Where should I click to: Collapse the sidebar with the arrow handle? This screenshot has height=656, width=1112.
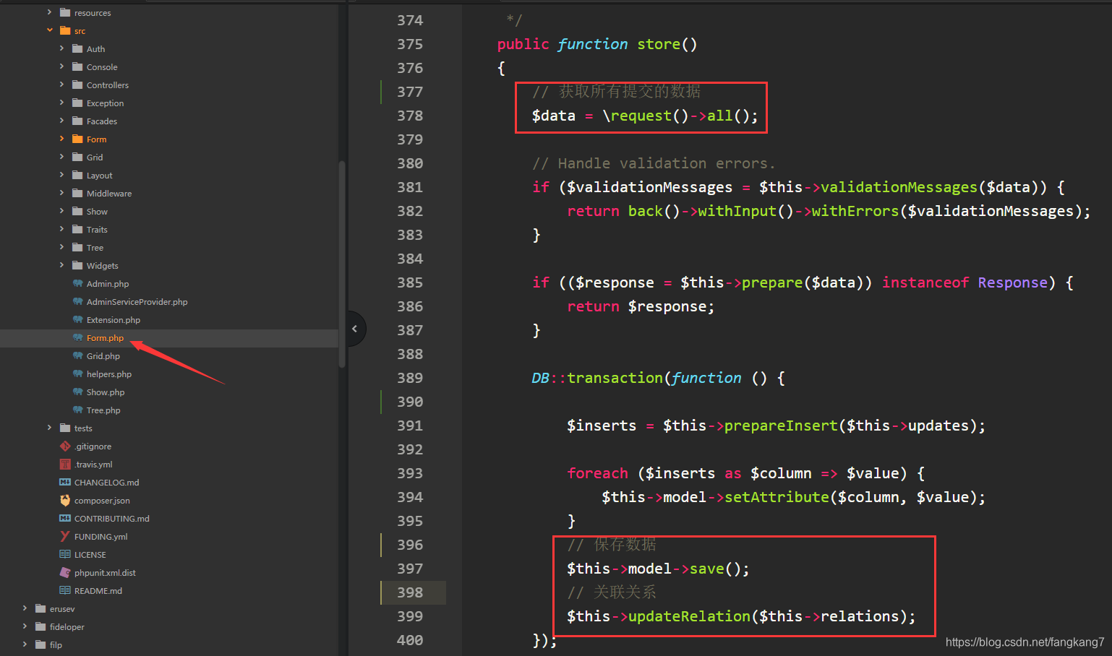[355, 329]
